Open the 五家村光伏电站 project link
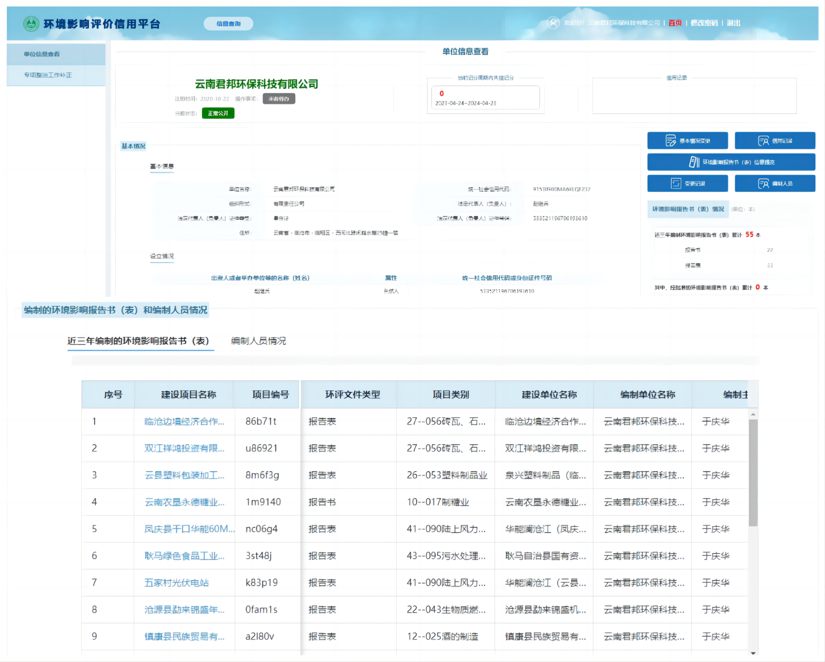 pos(177,582)
